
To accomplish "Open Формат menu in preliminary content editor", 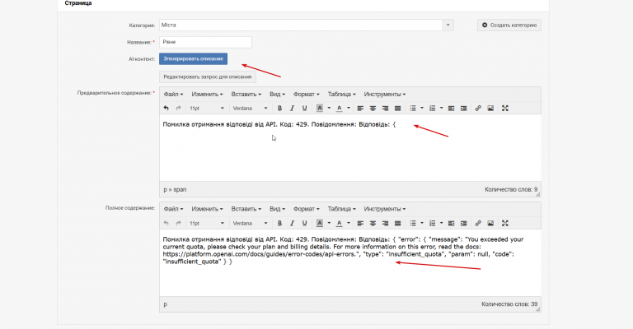I will (x=307, y=95).
